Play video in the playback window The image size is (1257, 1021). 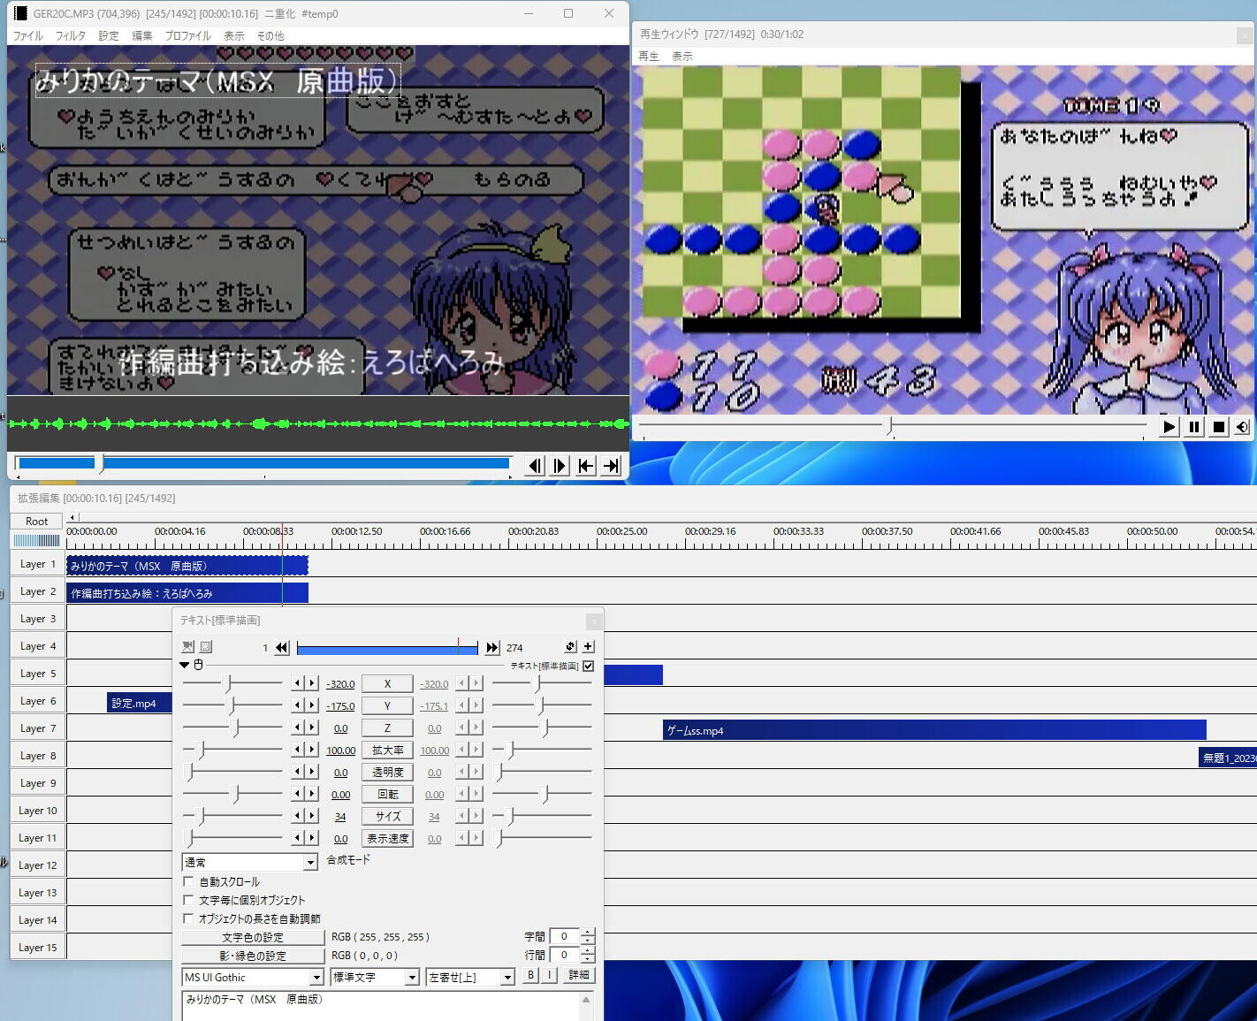pyautogui.click(x=1169, y=427)
